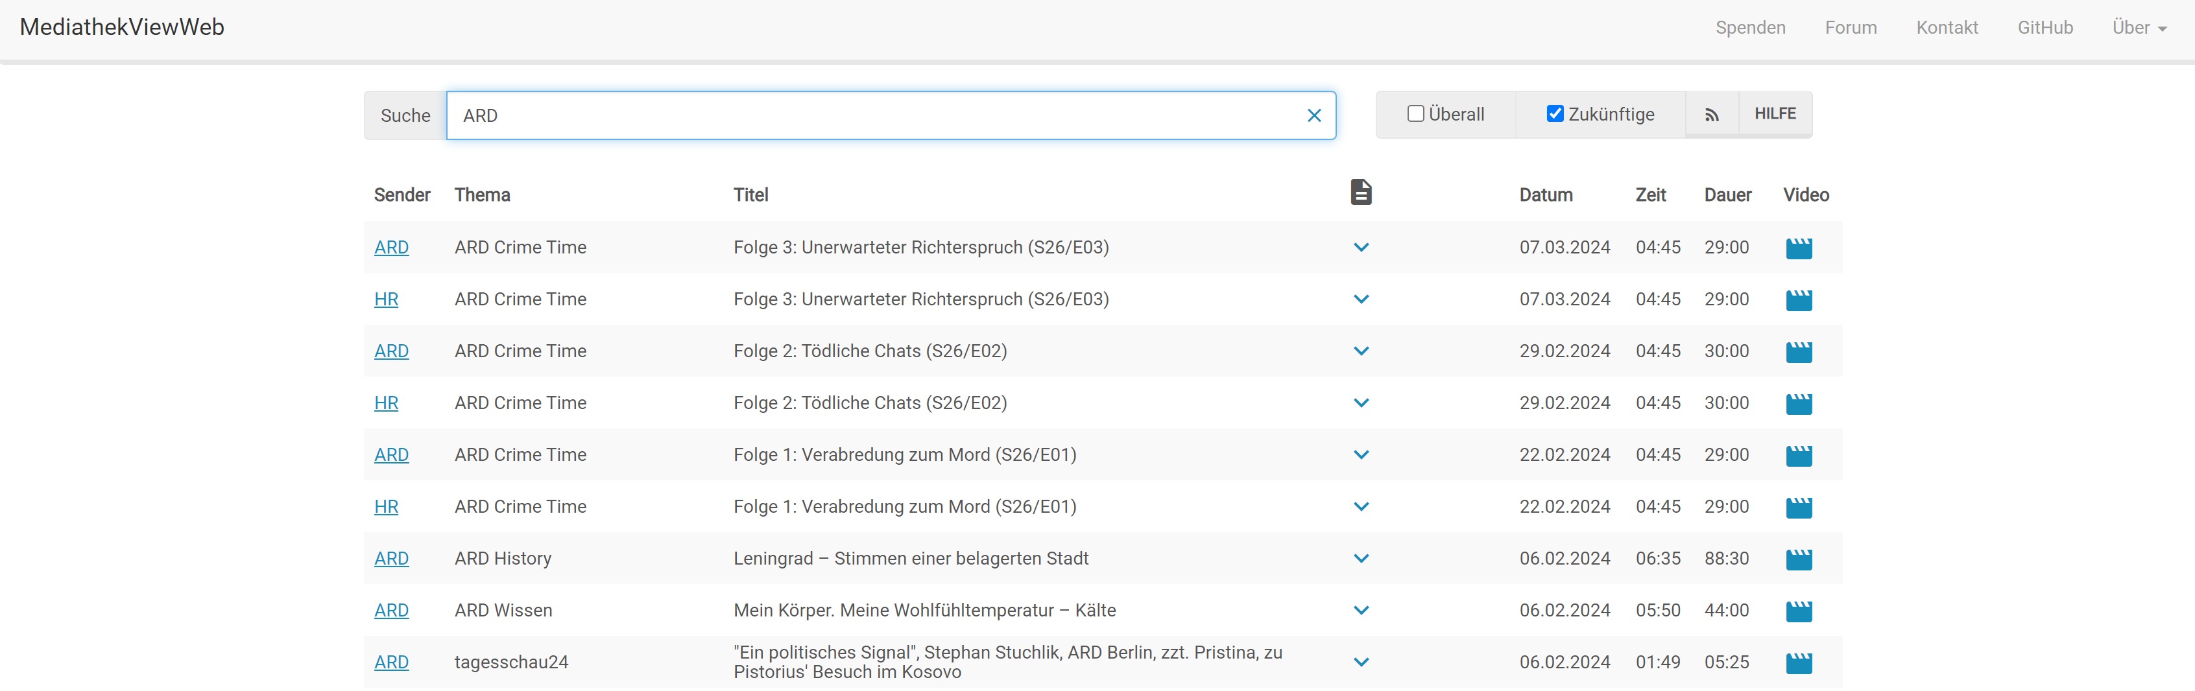Select the 88:30 duration value

point(1726,560)
